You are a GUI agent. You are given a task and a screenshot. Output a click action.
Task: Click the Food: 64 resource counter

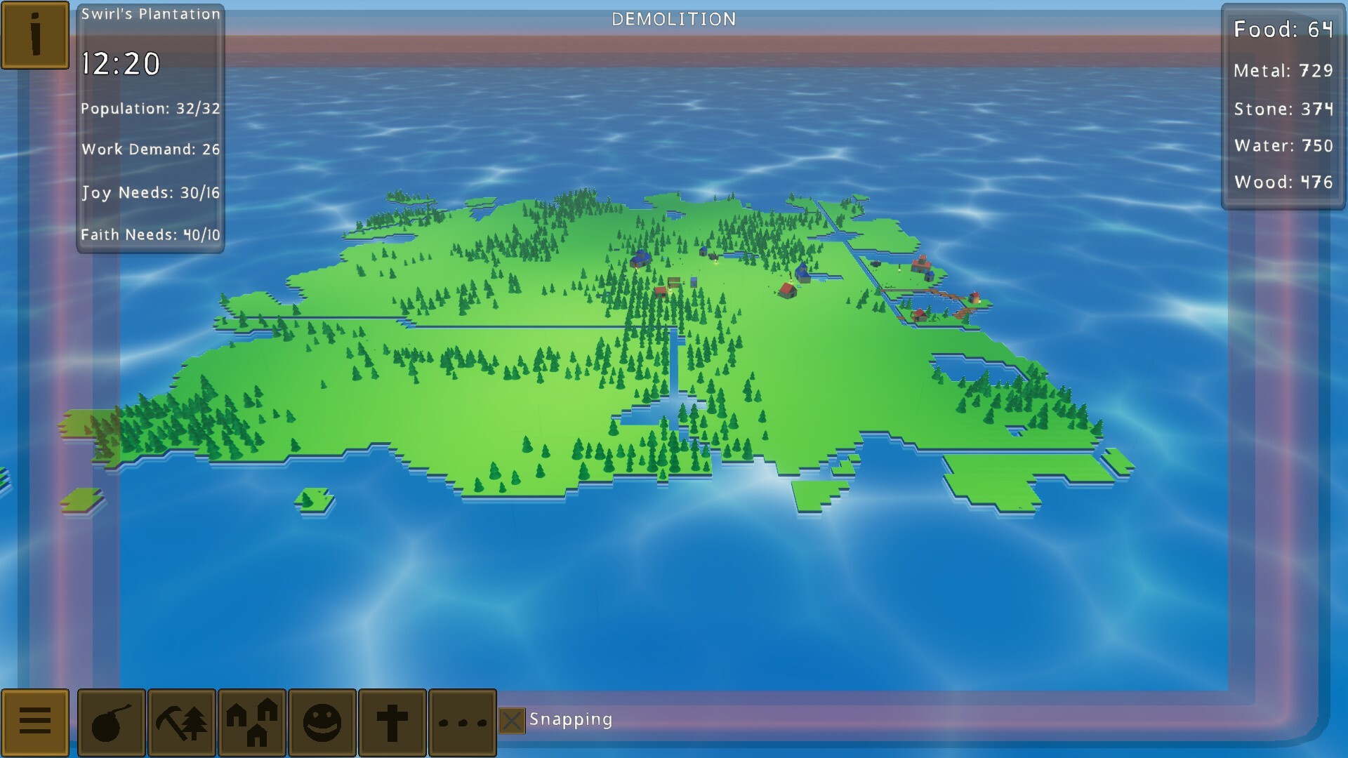click(1284, 30)
